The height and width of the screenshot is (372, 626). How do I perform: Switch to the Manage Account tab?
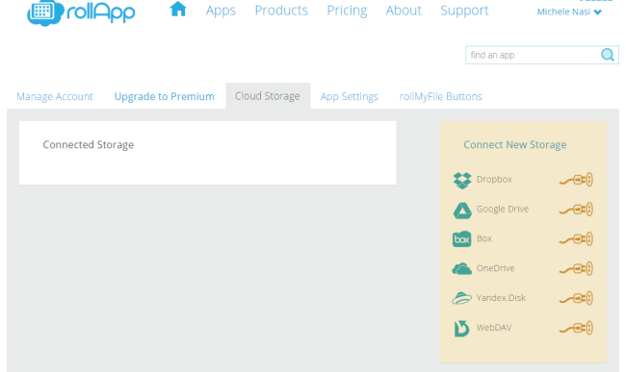click(x=55, y=97)
